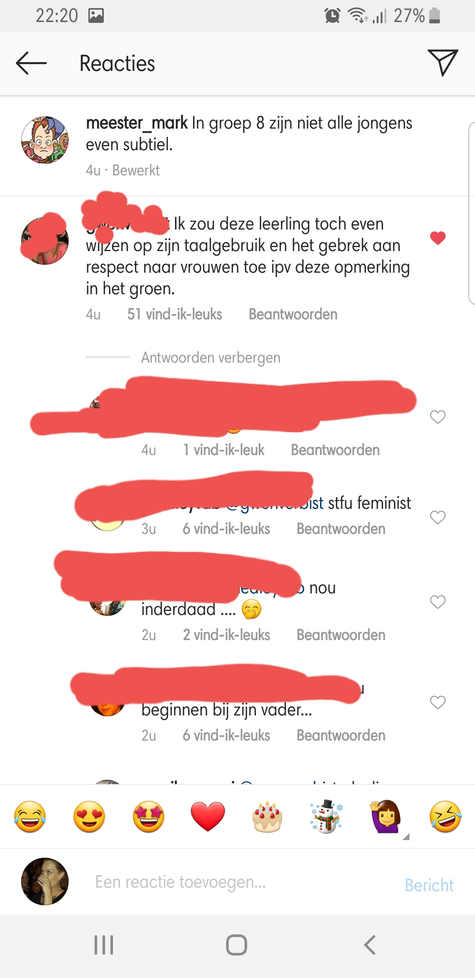Viewport: 475px width, 978px height.
Task: Insert the snowman emoji
Action: (327, 816)
